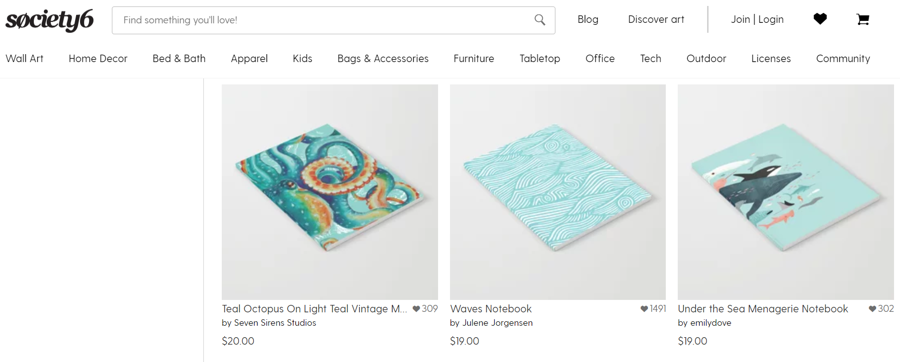
Task: Visit Seven Sirens Studios artist page
Action: click(x=275, y=323)
